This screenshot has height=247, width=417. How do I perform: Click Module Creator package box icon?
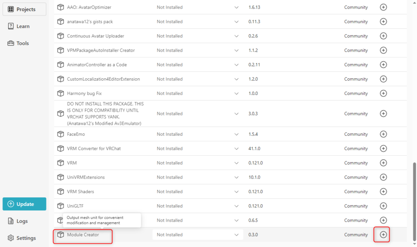click(x=61, y=234)
